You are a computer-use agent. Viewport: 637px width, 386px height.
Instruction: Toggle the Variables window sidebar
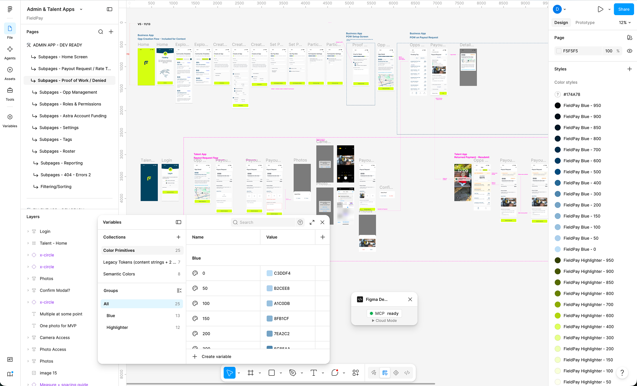pyautogui.click(x=179, y=222)
